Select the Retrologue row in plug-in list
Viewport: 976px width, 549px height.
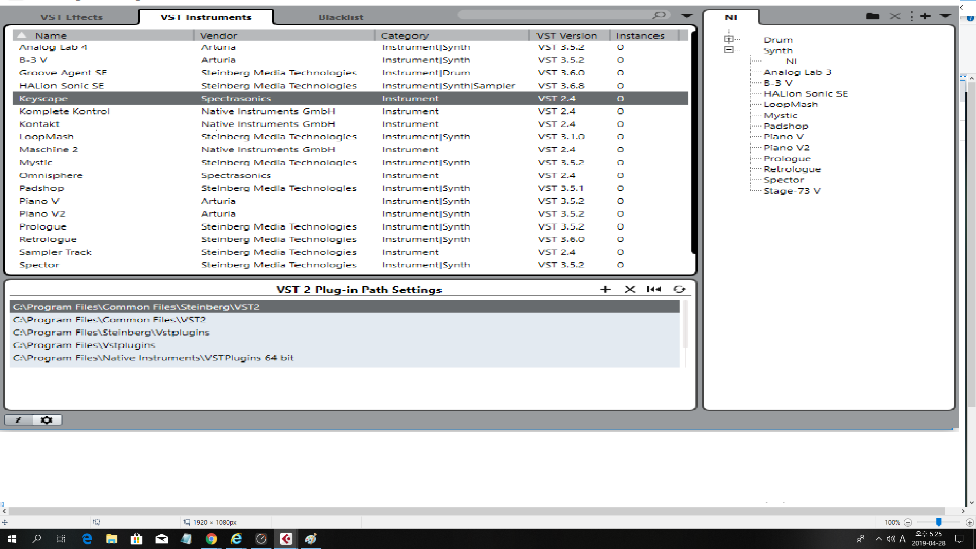[x=350, y=239]
